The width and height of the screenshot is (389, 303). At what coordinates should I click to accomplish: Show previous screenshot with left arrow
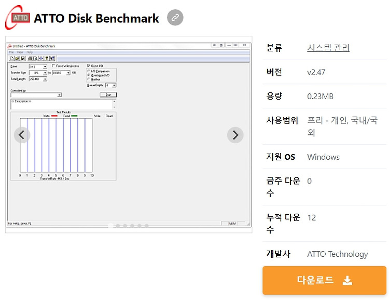tap(22, 135)
